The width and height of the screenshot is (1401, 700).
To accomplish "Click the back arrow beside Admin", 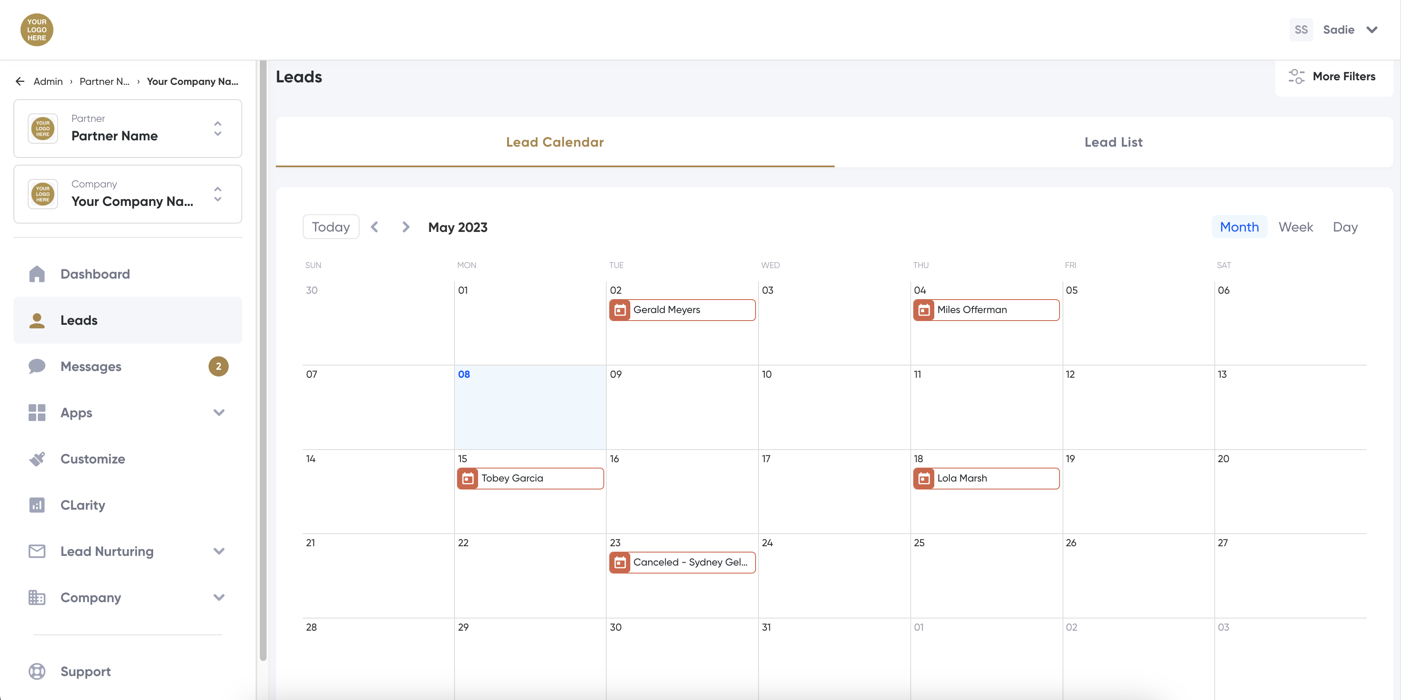I will coord(20,82).
